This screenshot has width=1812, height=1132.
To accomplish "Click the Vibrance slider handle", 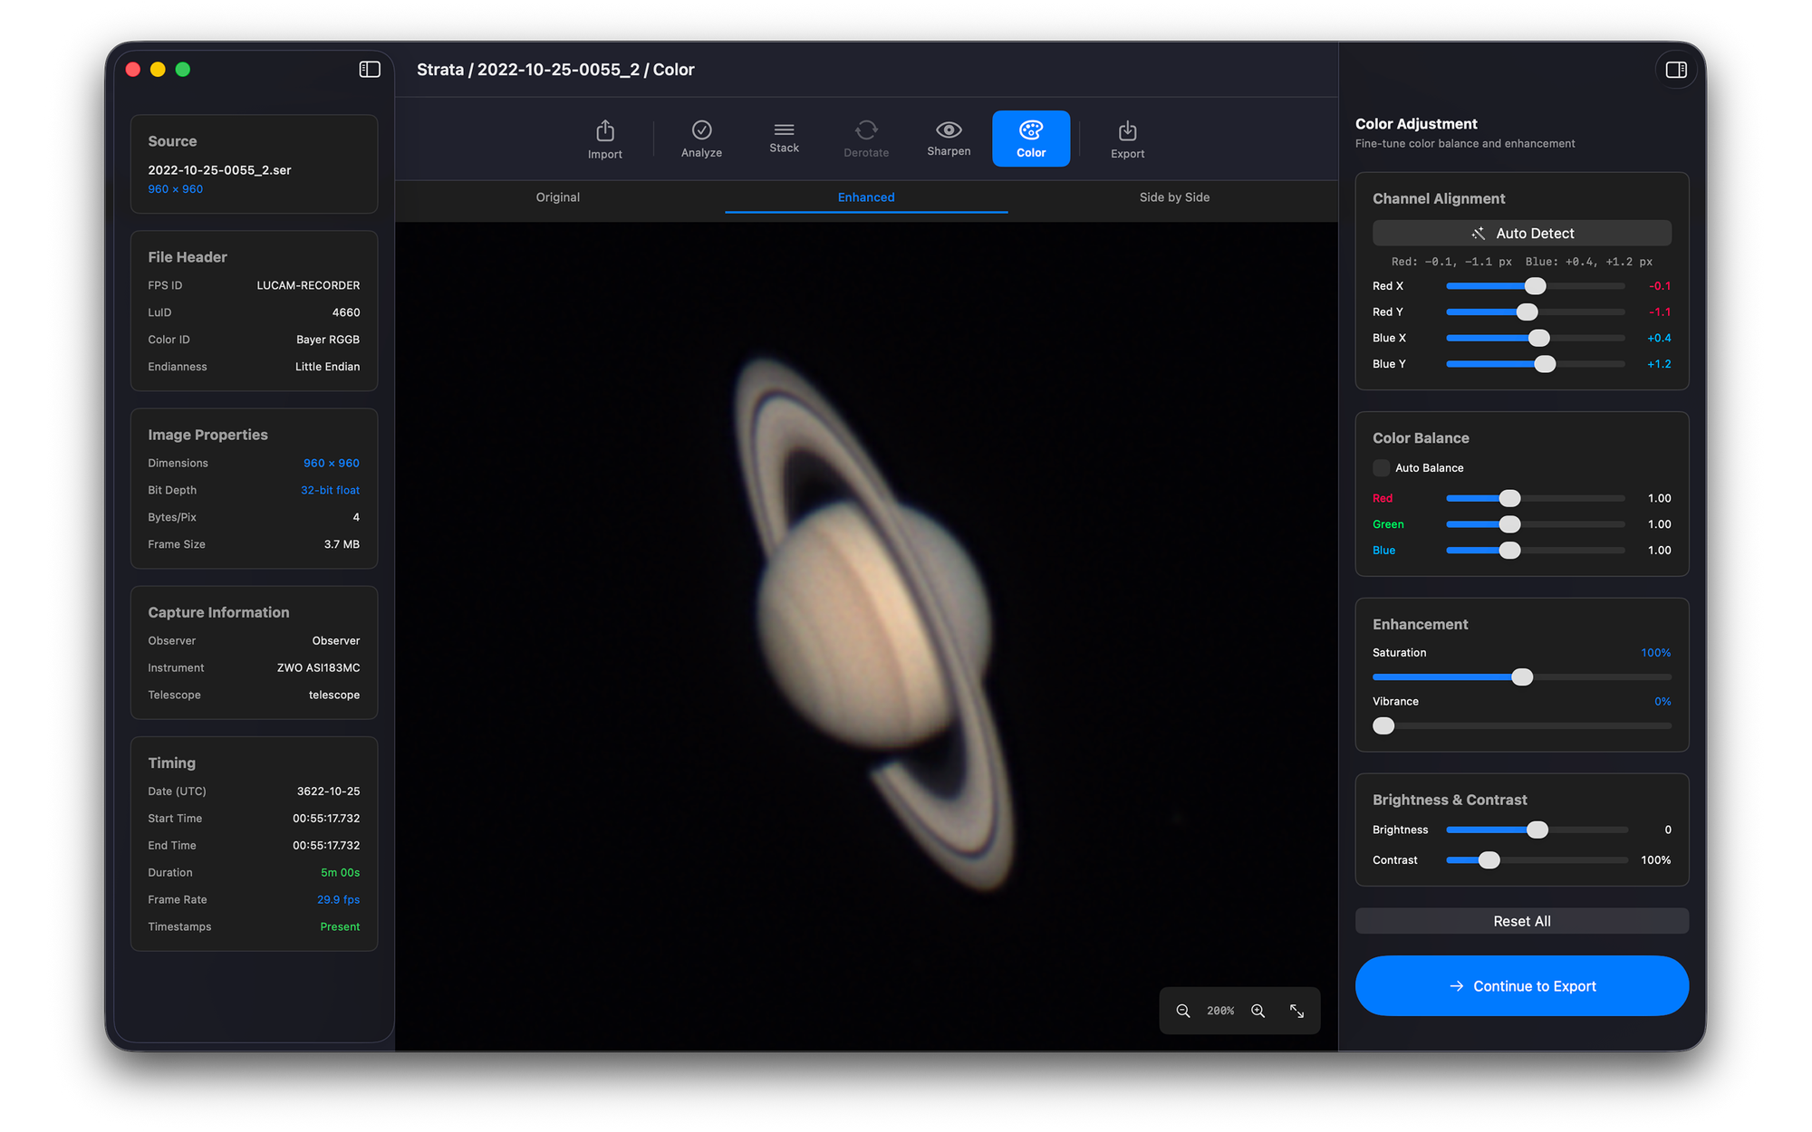I will pos(1383,726).
